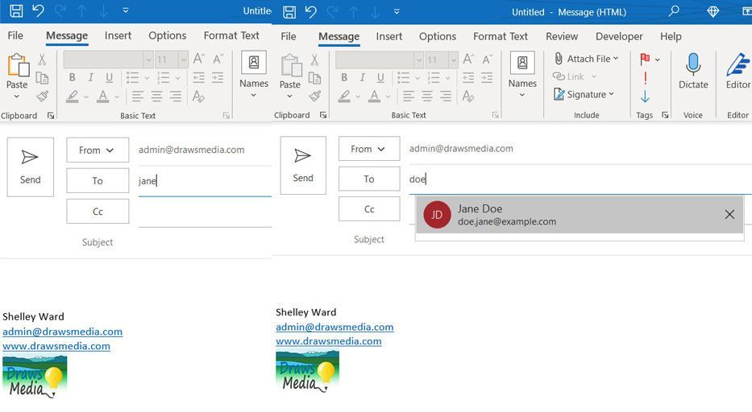752x412 pixels.
Task: Click Cut scissors icon in right window
Action: coord(314,60)
